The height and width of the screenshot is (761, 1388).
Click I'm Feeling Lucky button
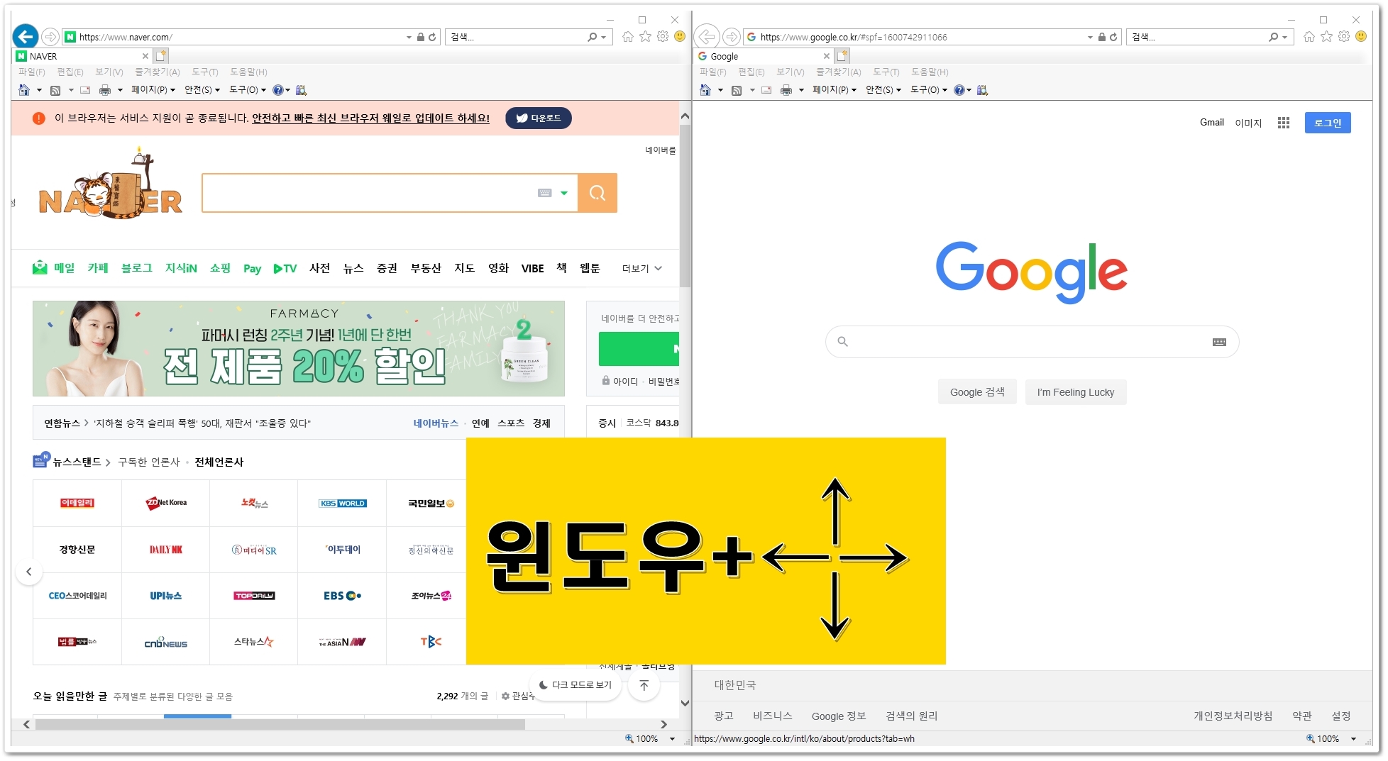[1076, 392]
